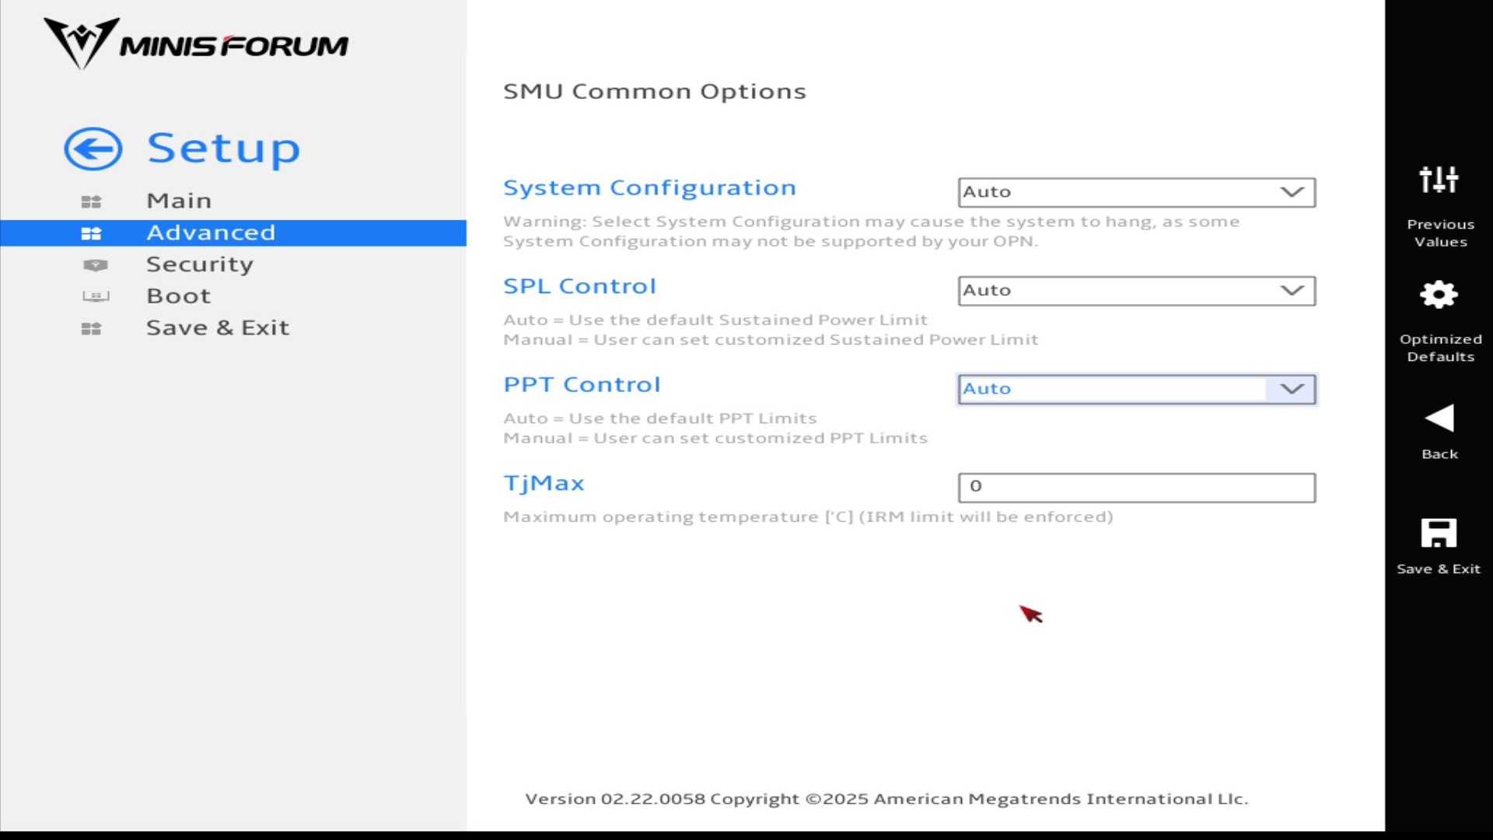Image resolution: width=1493 pixels, height=840 pixels.
Task: Open Save & Exit in left sidebar
Action: (x=218, y=328)
